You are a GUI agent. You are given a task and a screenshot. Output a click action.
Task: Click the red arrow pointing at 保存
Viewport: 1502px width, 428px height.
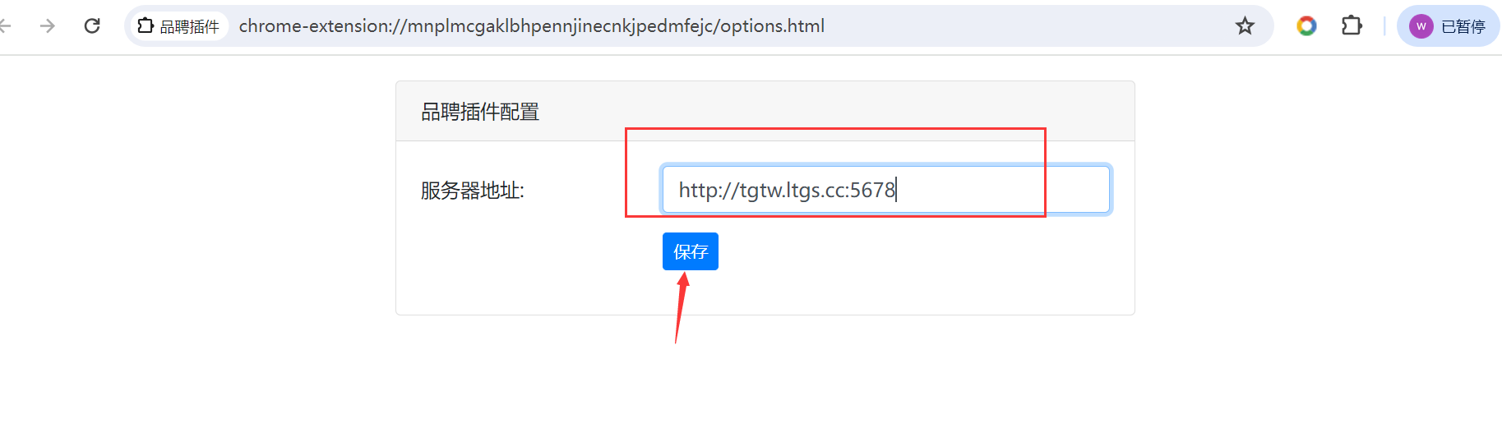[x=682, y=308]
